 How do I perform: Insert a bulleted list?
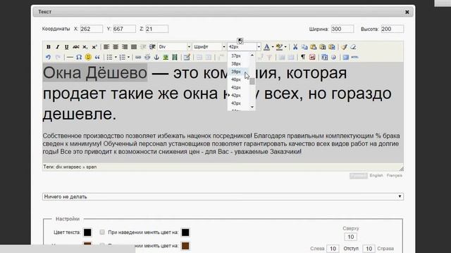(109, 58)
